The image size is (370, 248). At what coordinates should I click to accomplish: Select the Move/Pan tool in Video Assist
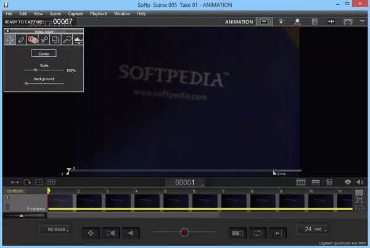(10, 39)
